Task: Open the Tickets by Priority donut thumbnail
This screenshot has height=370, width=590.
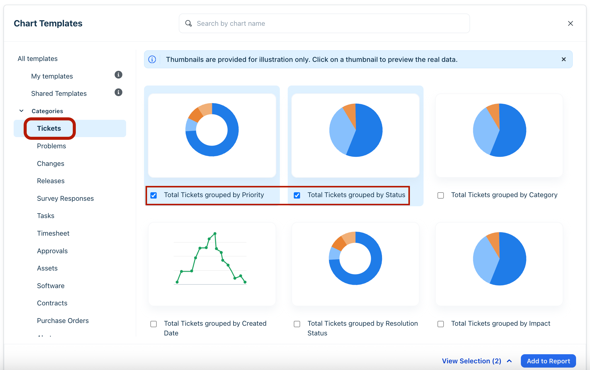Action: point(212,135)
